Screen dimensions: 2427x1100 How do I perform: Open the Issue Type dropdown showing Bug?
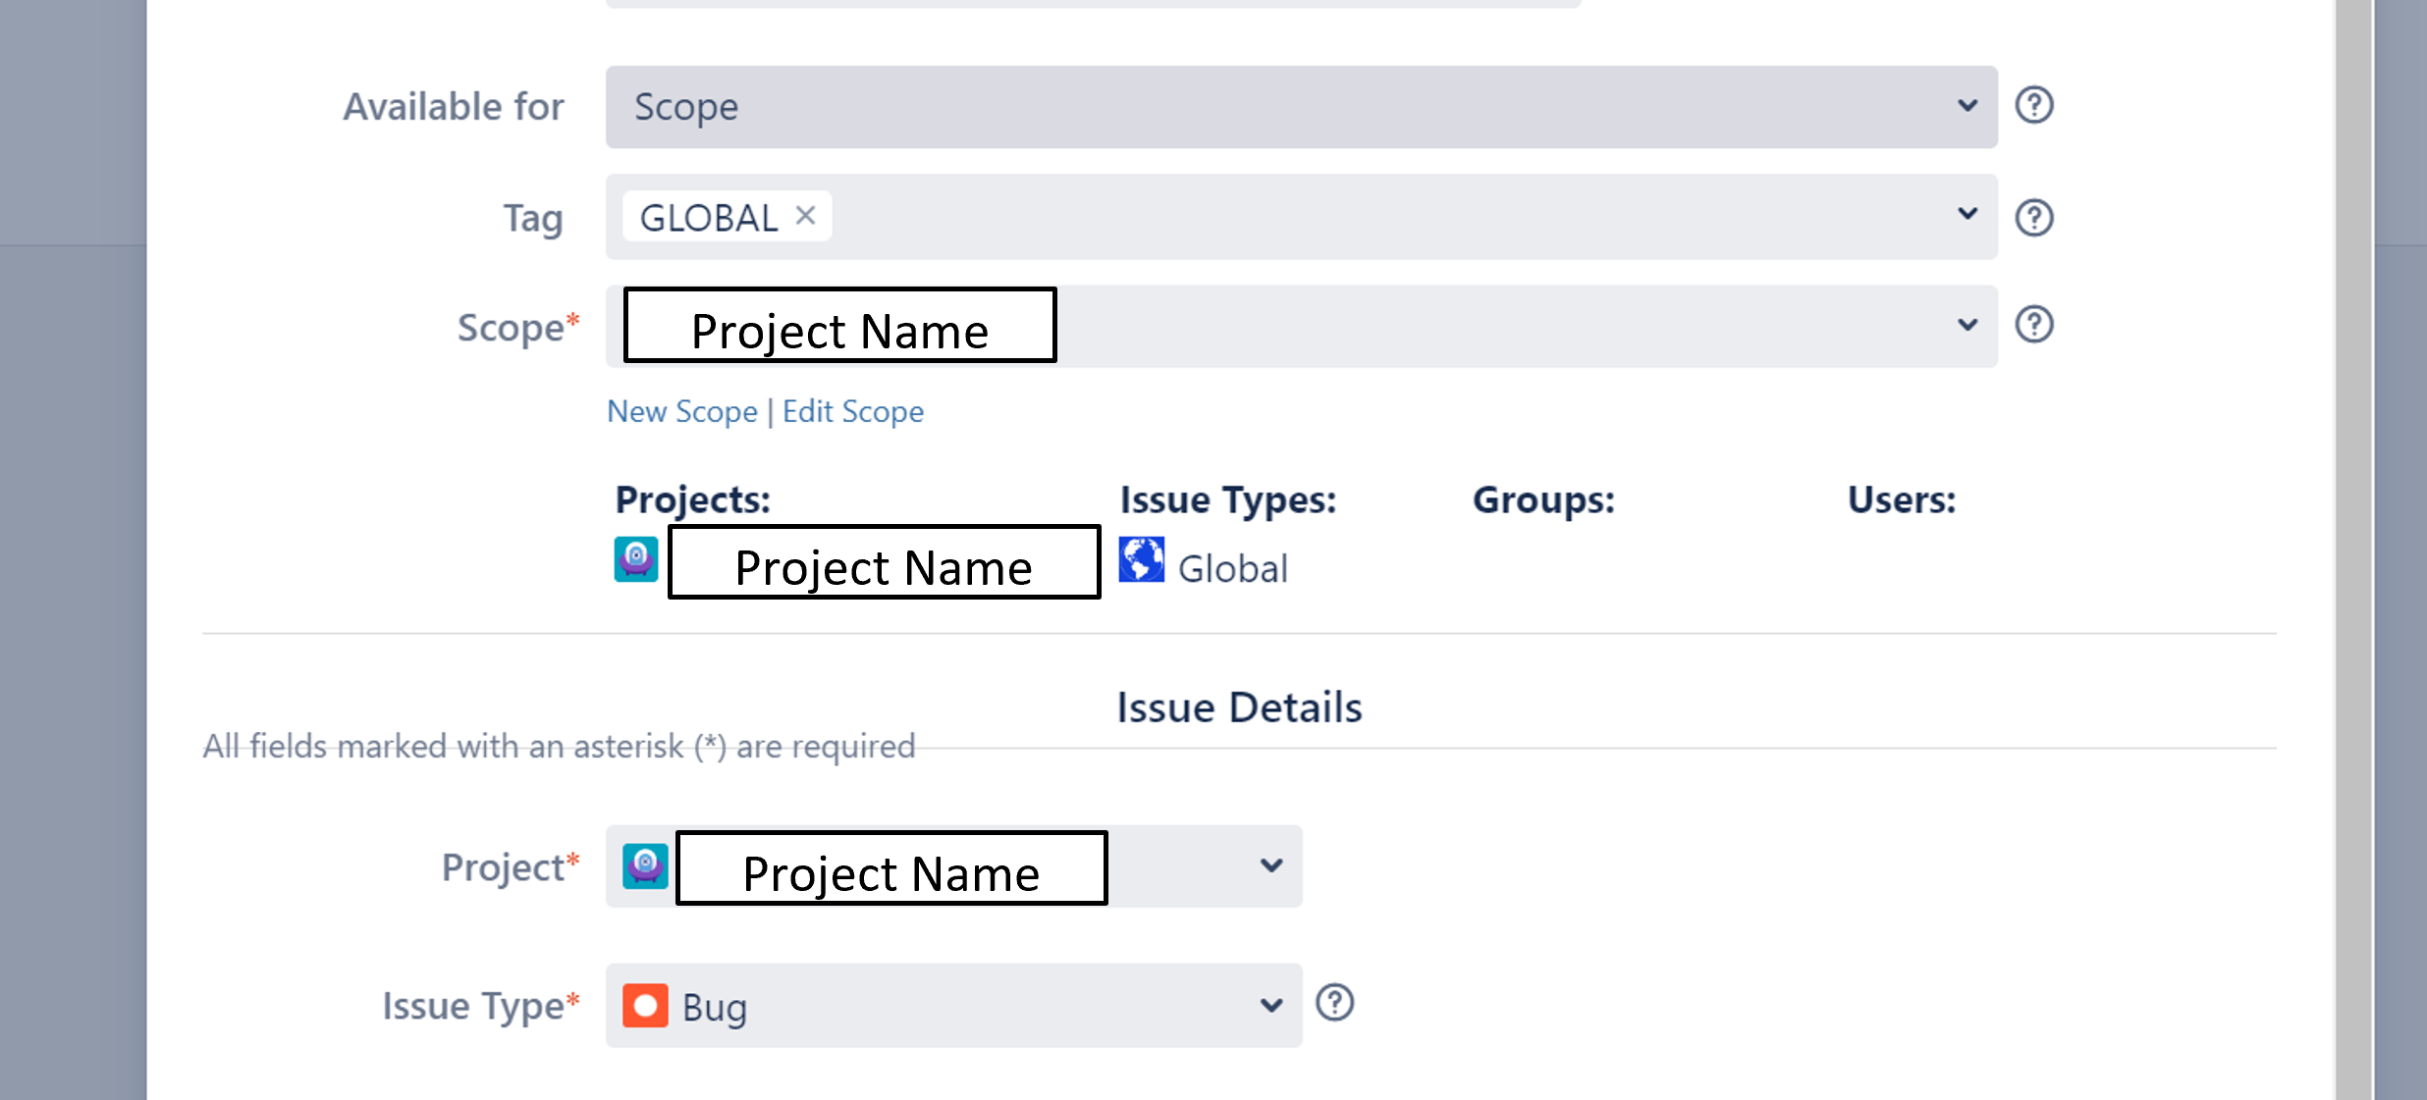click(x=953, y=1006)
